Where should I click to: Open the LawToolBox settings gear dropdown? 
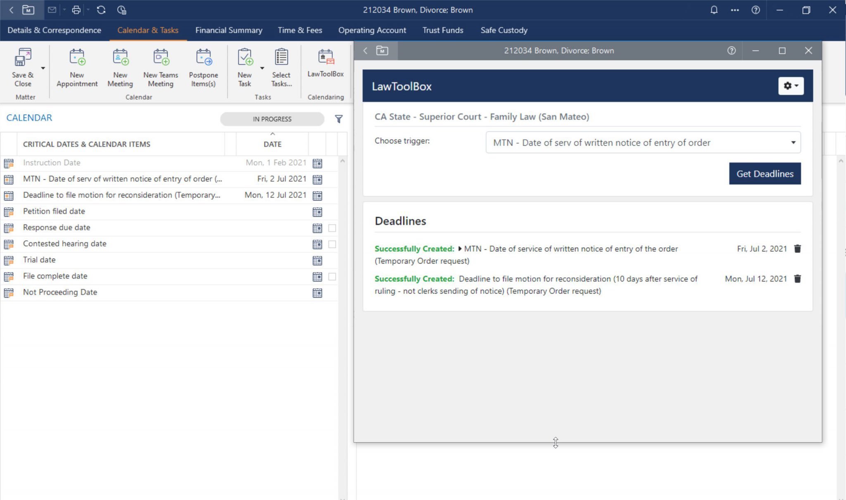tap(790, 86)
